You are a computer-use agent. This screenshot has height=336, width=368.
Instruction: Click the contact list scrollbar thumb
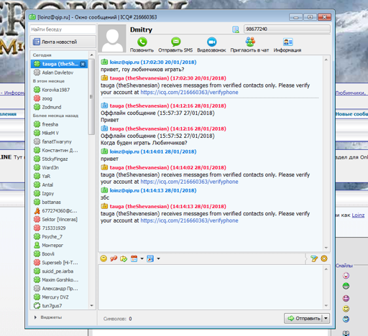coord(91,96)
